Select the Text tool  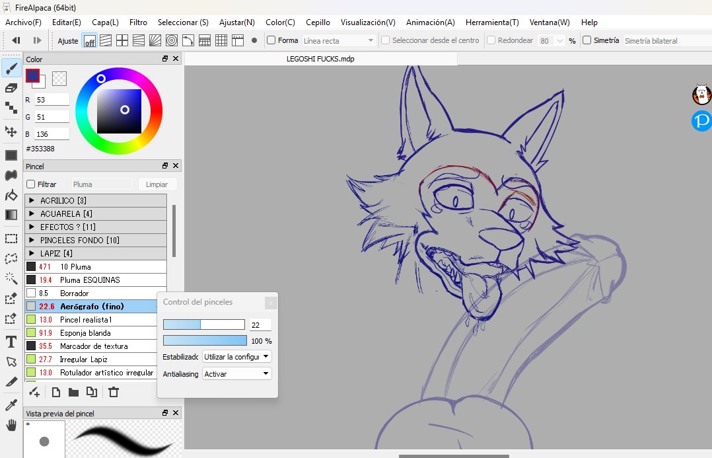(11, 342)
